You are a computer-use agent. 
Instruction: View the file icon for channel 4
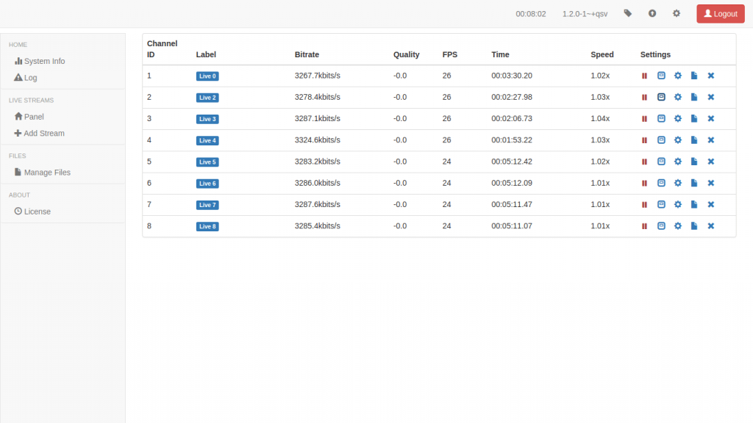[694, 140]
